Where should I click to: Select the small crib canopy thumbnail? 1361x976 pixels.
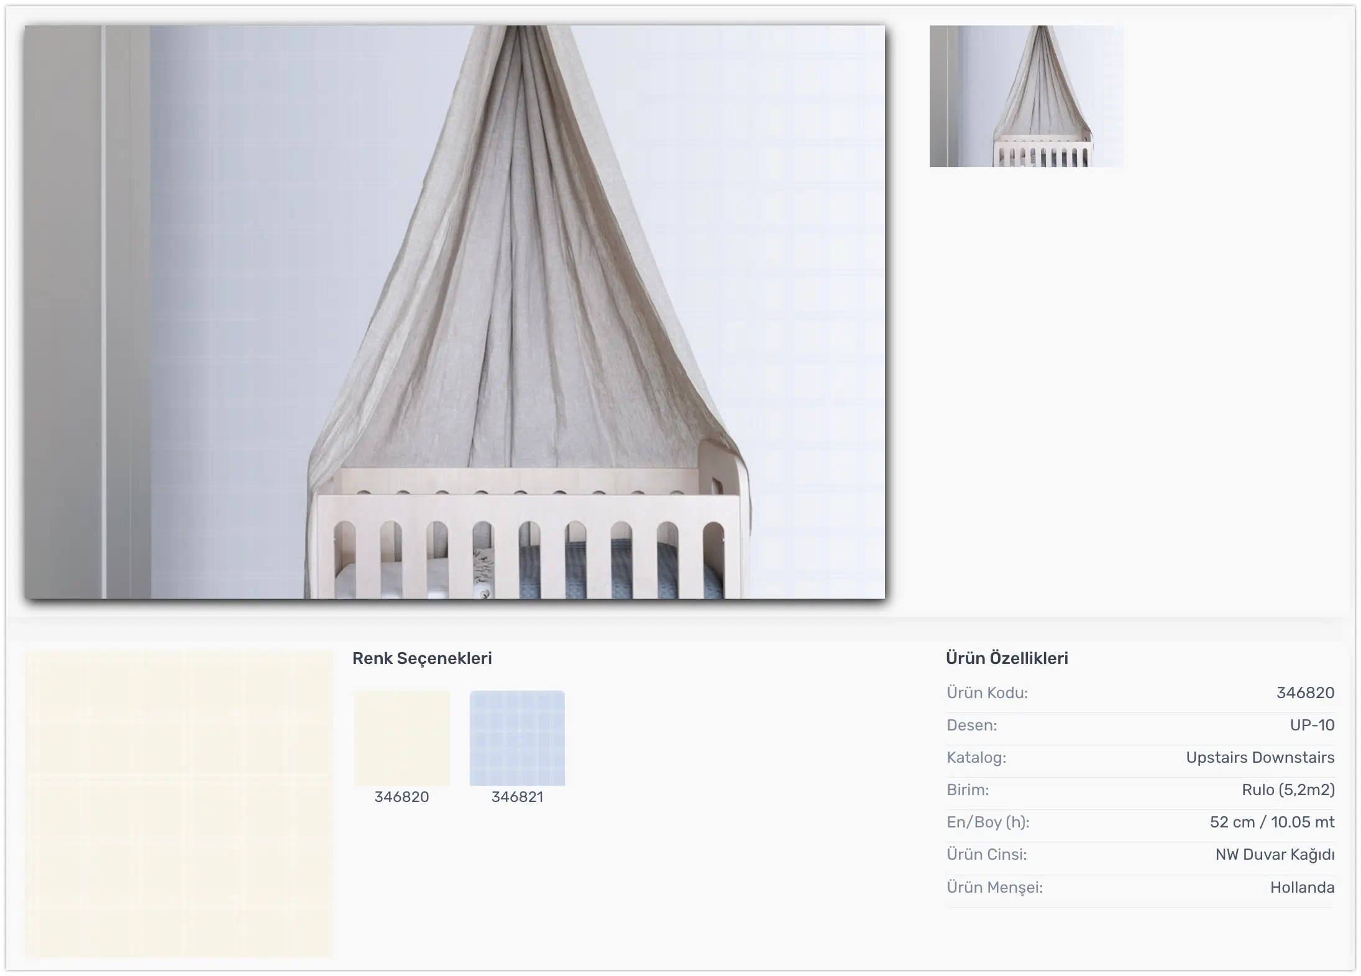coord(1026,96)
